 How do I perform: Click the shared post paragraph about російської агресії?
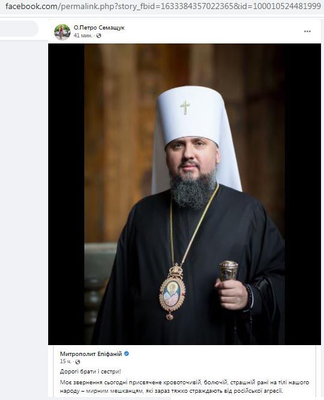click(184, 387)
